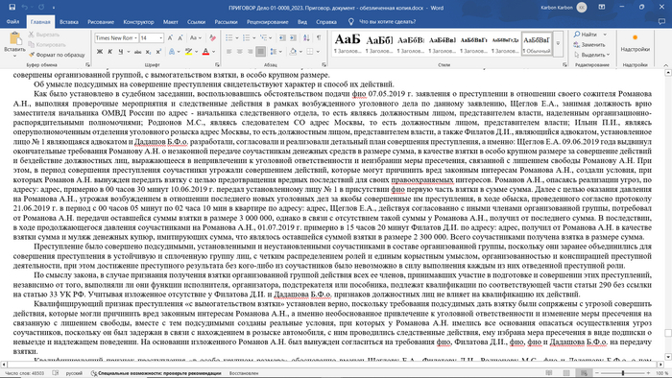This screenshot has height=378, width=672.
Task: Toggle align right paragraph button
Action: 250,52
